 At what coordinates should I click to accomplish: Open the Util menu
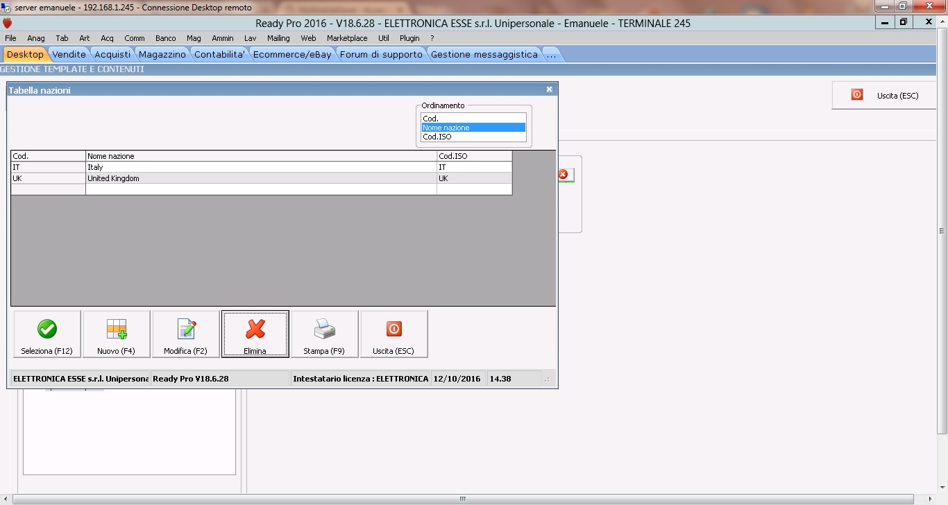384,38
